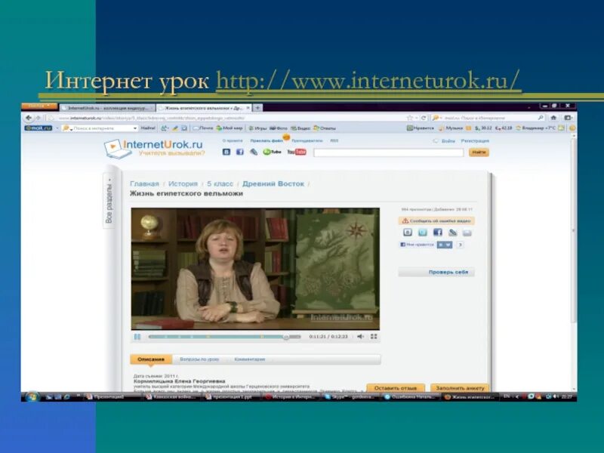
Task: Open the Войти login link
Action: pyautogui.click(x=448, y=140)
